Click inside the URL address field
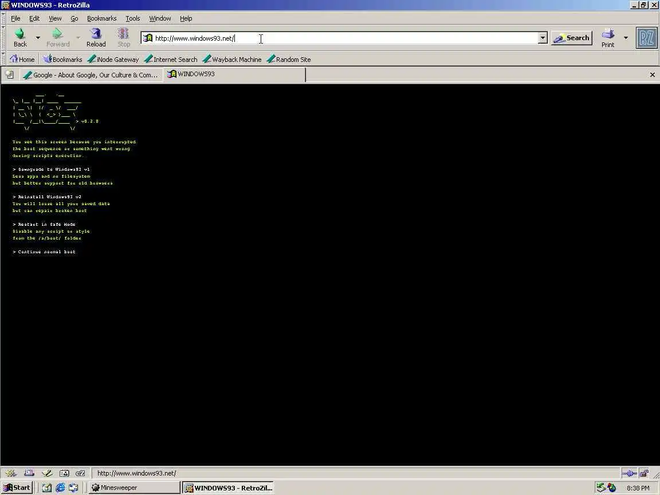 point(345,38)
